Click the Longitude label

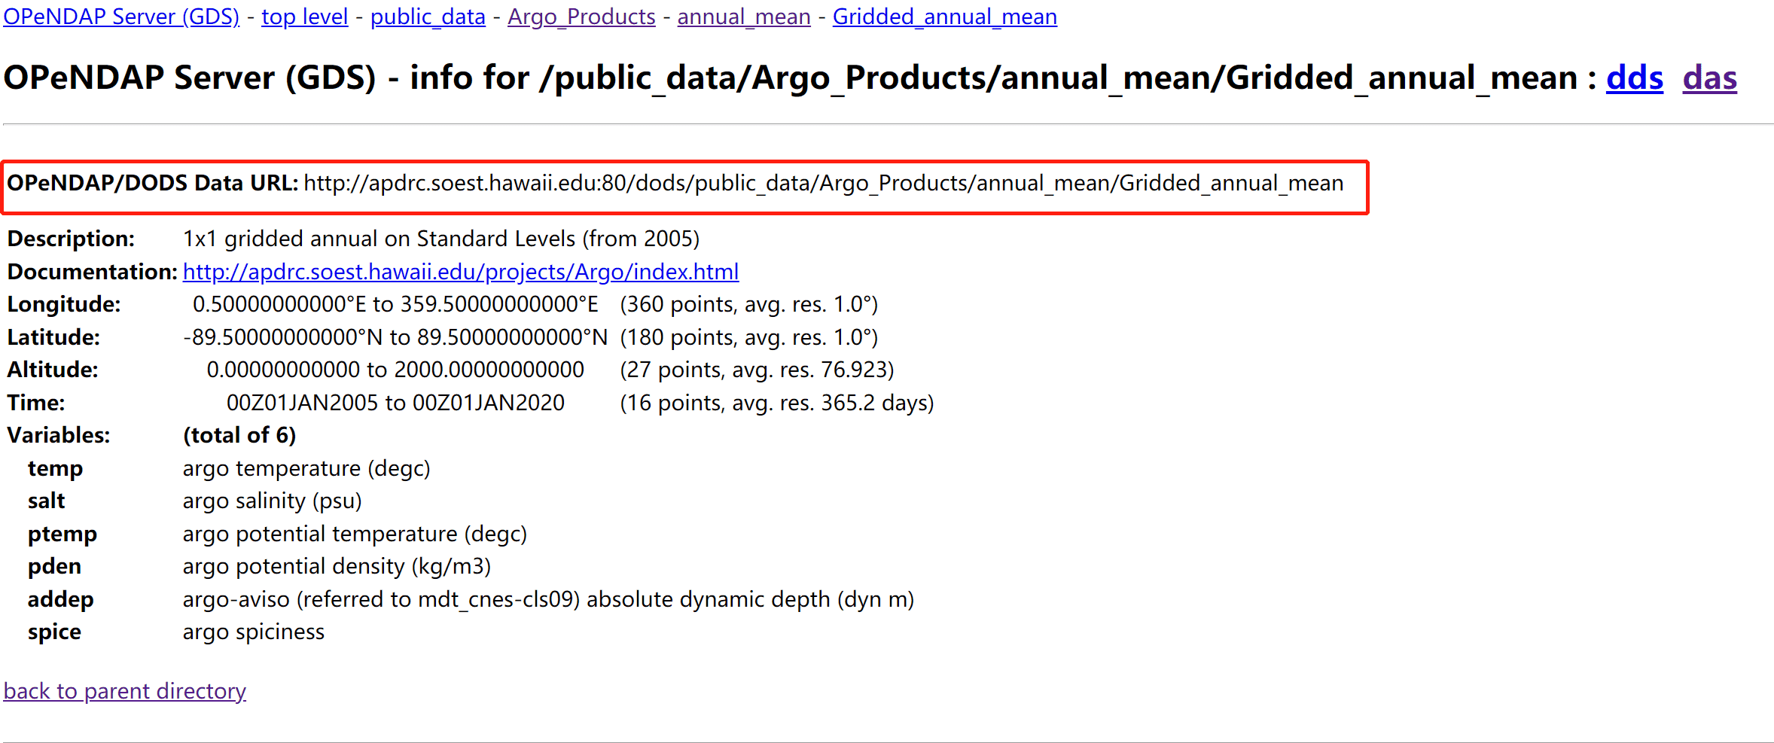click(x=64, y=305)
